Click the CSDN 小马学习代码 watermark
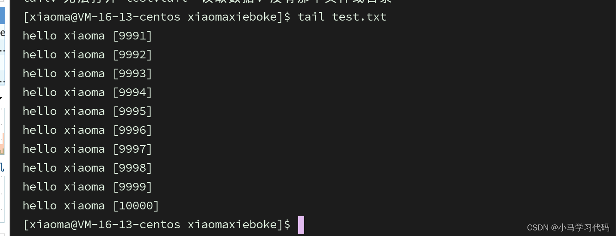616x236 pixels. [568, 227]
